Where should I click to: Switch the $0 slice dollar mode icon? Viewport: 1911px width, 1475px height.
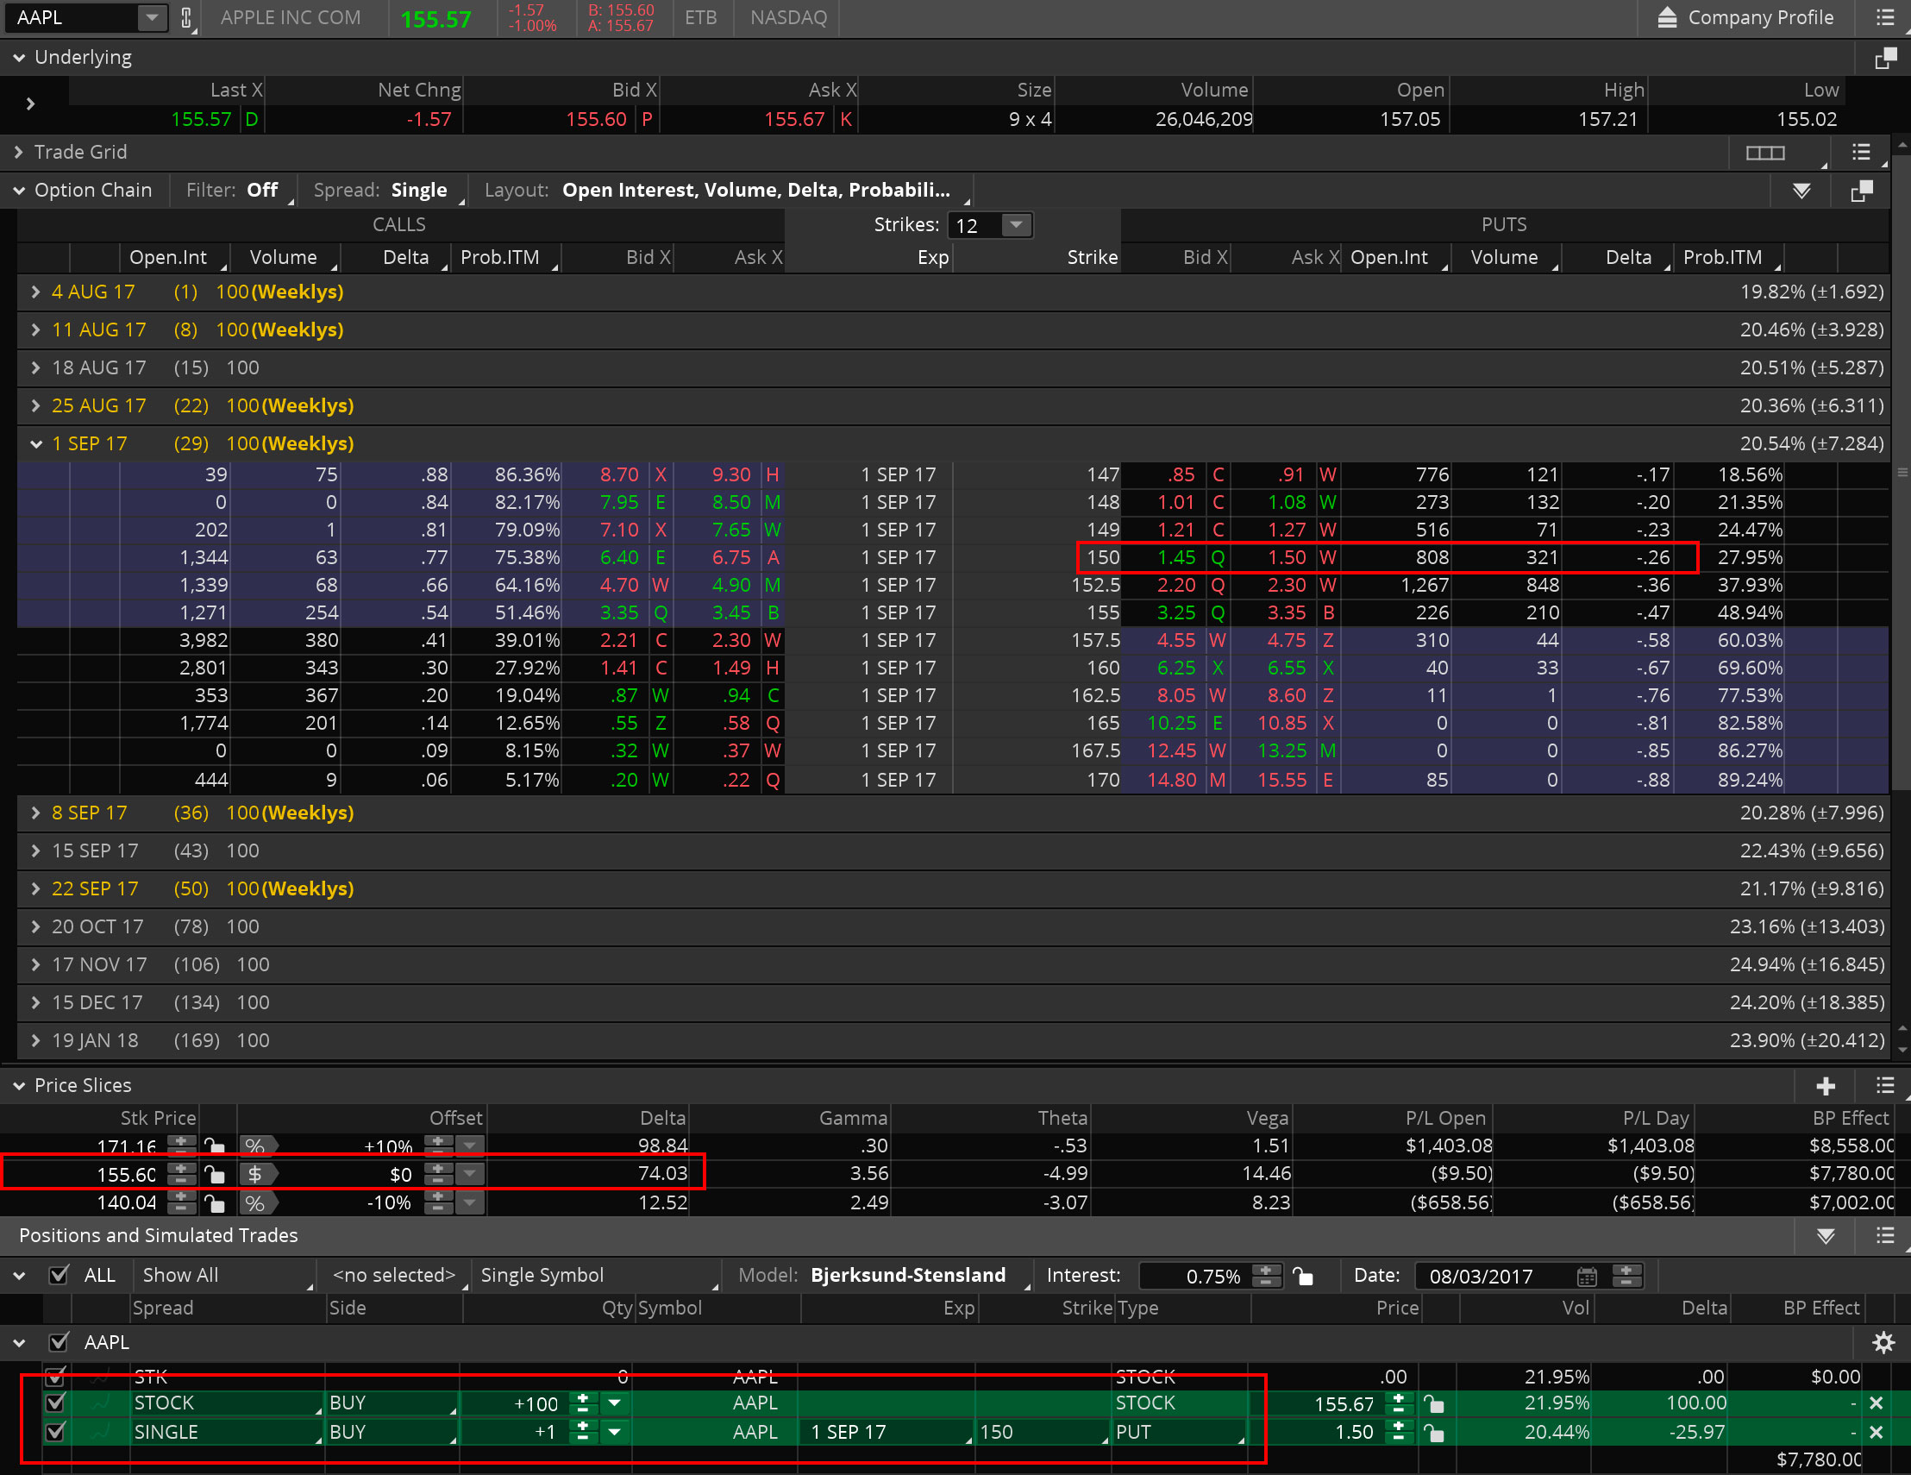tap(259, 1175)
